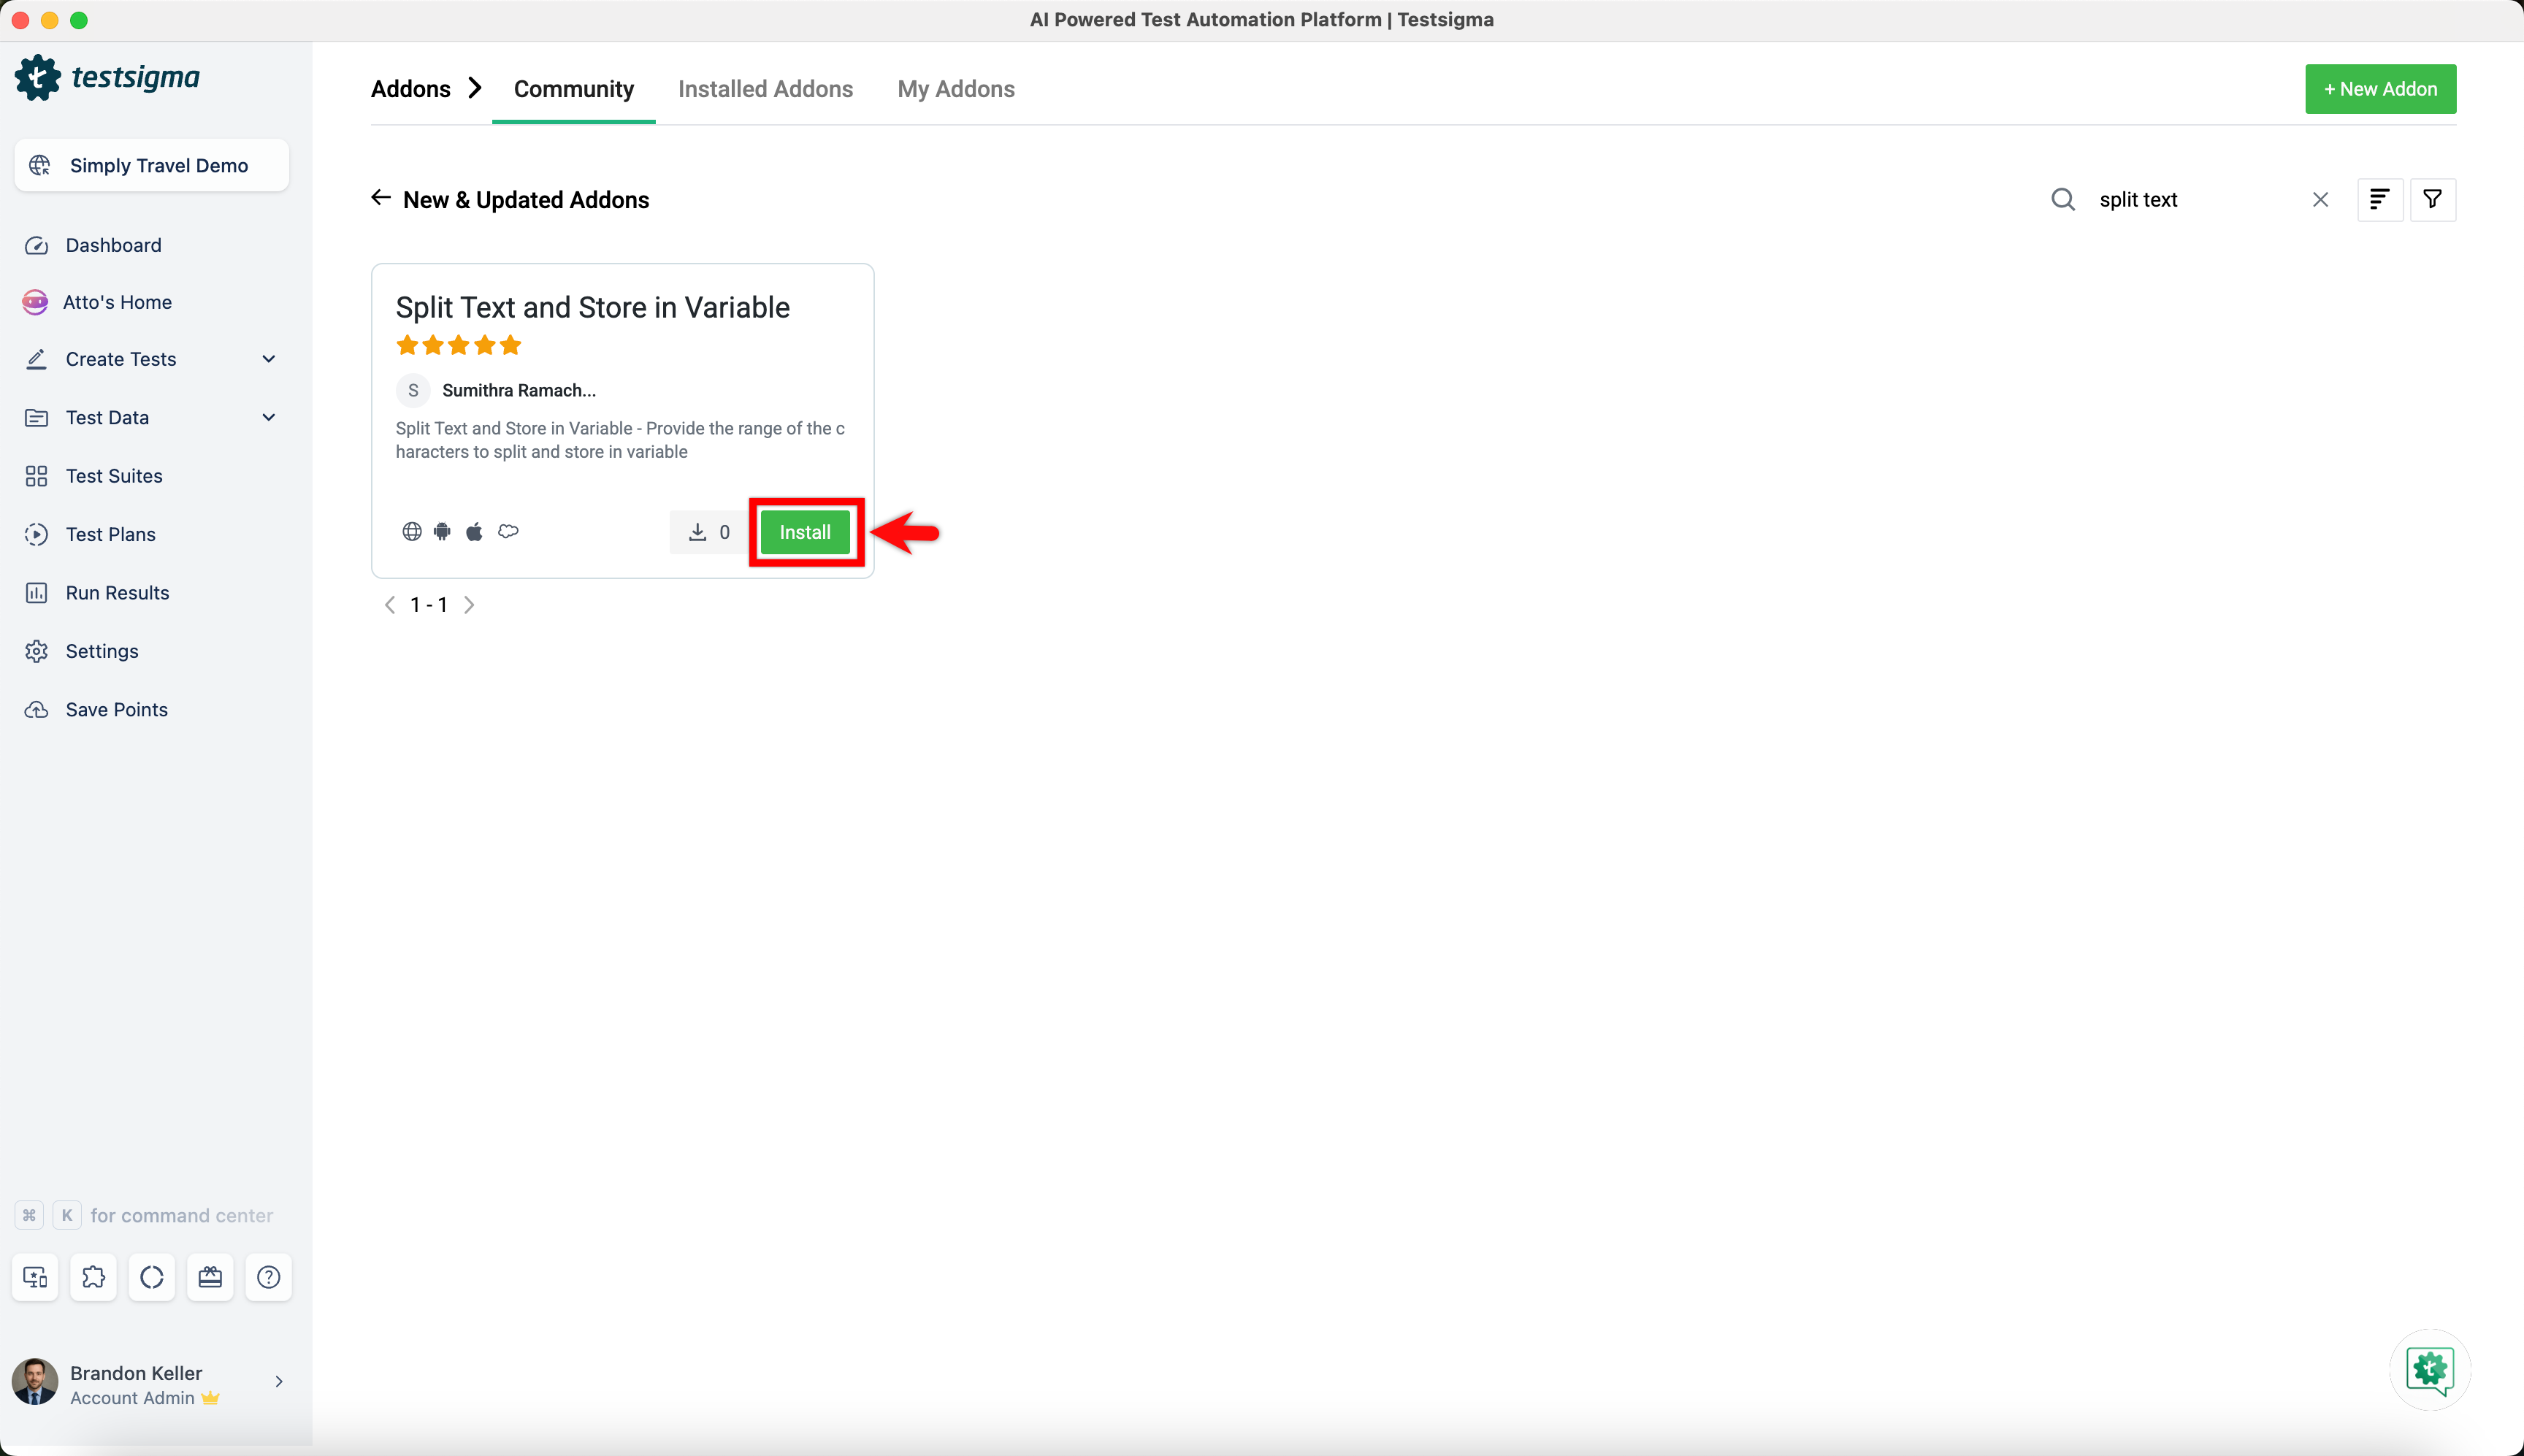Switch to Installed Addons tab
Screen dimensions: 2524x1456
[x=765, y=89]
